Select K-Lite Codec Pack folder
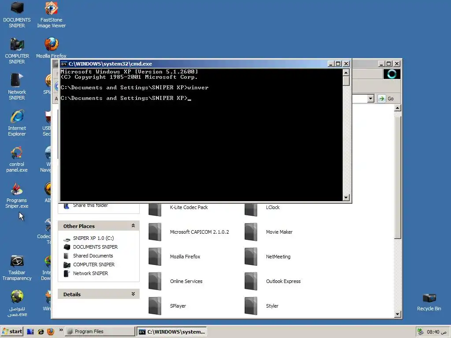The height and width of the screenshot is (338, 451). 178,208
